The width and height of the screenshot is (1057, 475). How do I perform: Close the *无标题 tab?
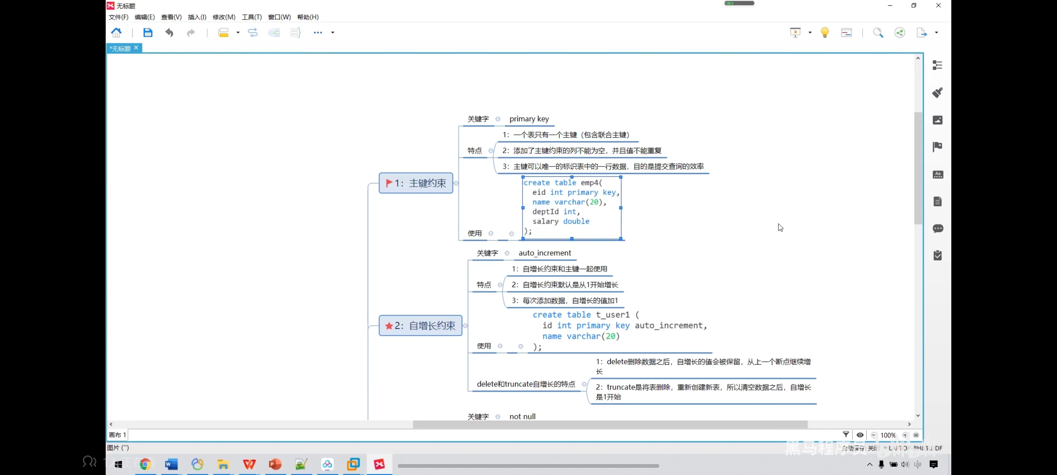pyautogui.click(x=136, y=48)
